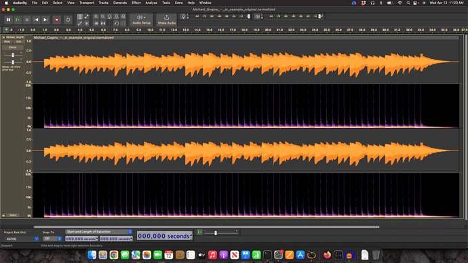Open the Start and Length of Selection dropdown
The height and width of the screenshot is (263, 468).
[x=99, y=232]
